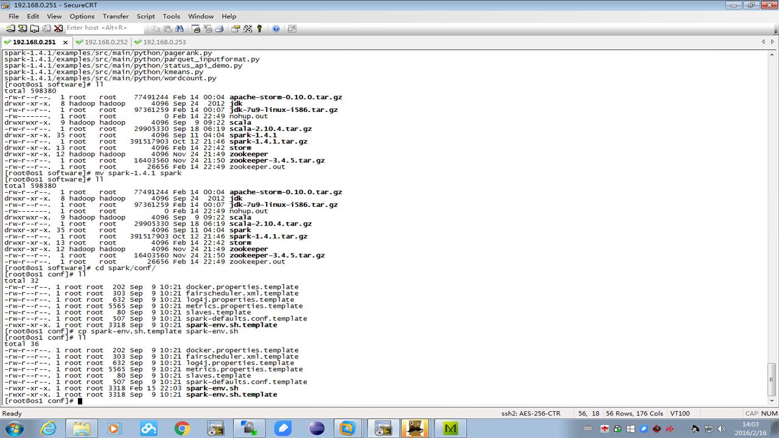Open Windows Explorer from the taskbar

click(x=82, y=428)
